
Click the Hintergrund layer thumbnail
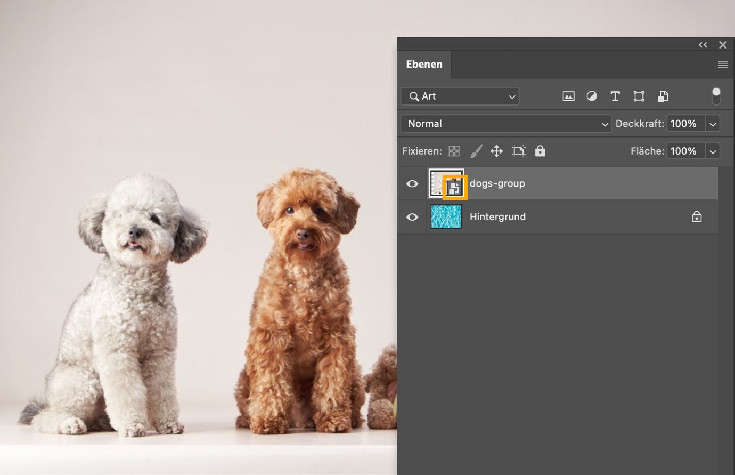point(446,217)
